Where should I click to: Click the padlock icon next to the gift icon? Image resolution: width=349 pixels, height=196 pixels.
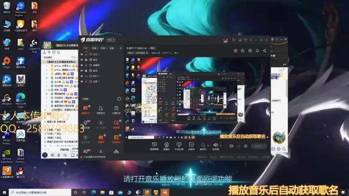243,51
